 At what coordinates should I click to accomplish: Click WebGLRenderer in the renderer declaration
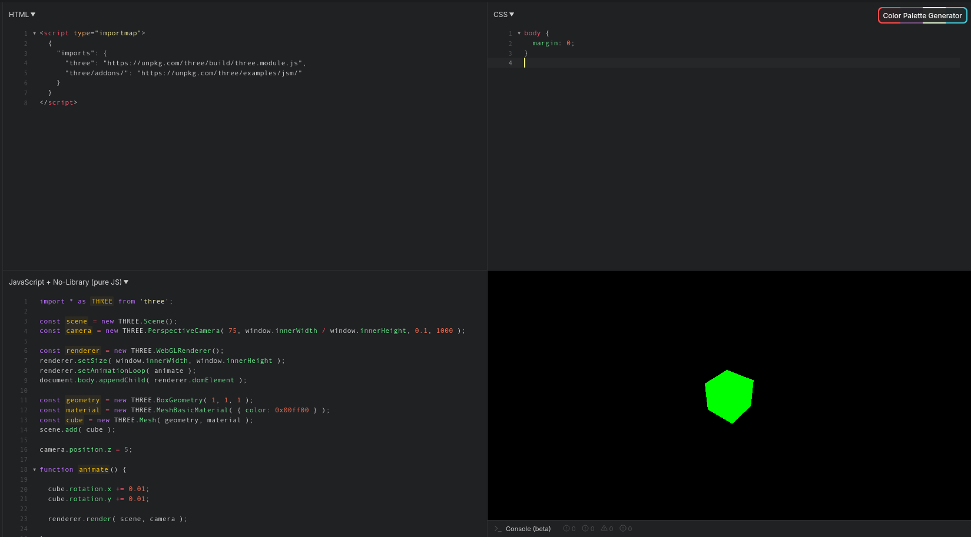click(x=183, y=351)
